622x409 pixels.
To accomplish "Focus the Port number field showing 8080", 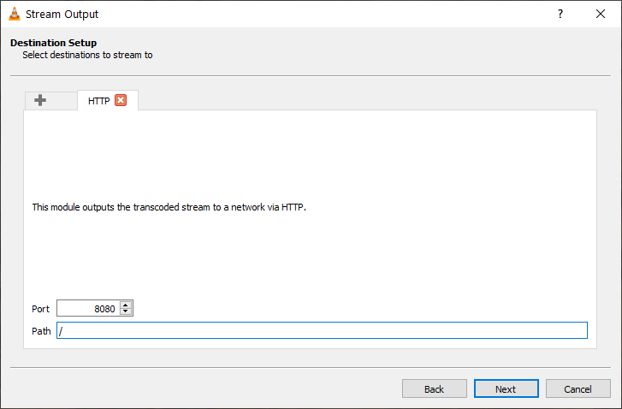I will [87, 308].
